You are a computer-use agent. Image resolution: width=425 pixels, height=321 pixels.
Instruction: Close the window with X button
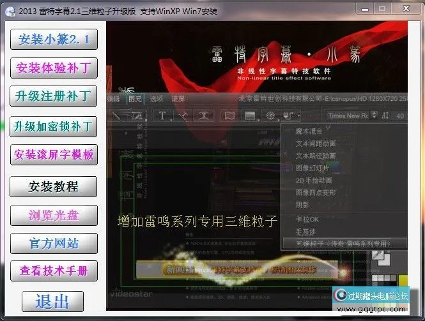click(x=405, y=9)
